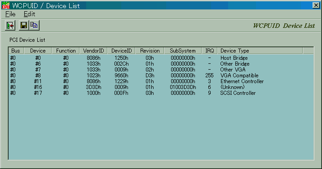Screen dimensions: 322x169
Task: Click VendorID value 1023h
Action: click(93, 76)
